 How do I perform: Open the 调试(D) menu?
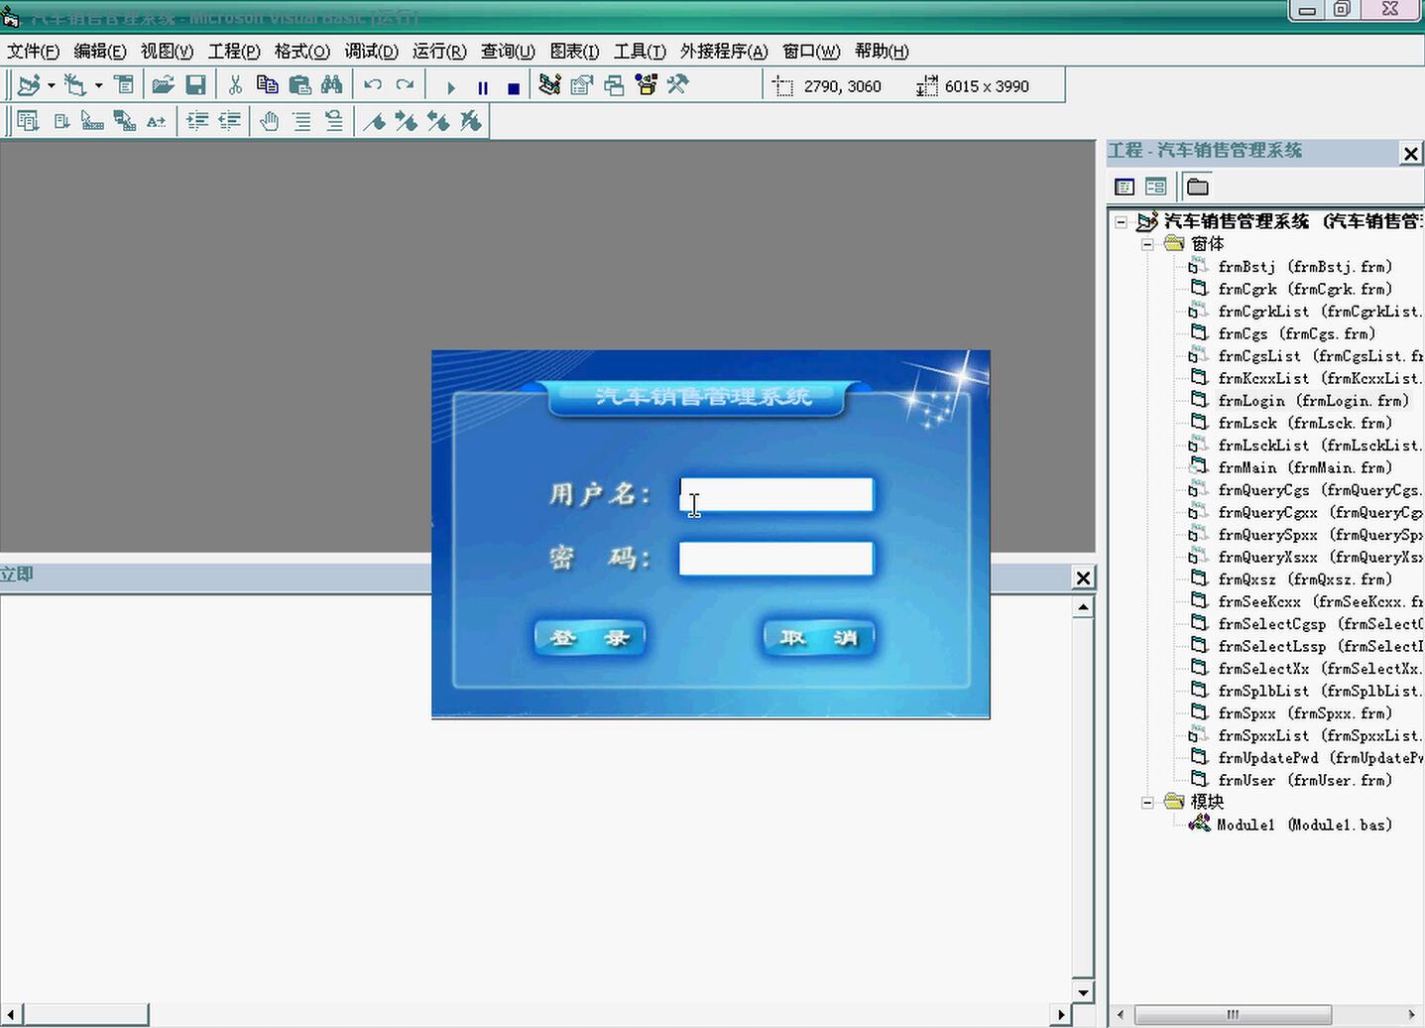coord(371,52)
